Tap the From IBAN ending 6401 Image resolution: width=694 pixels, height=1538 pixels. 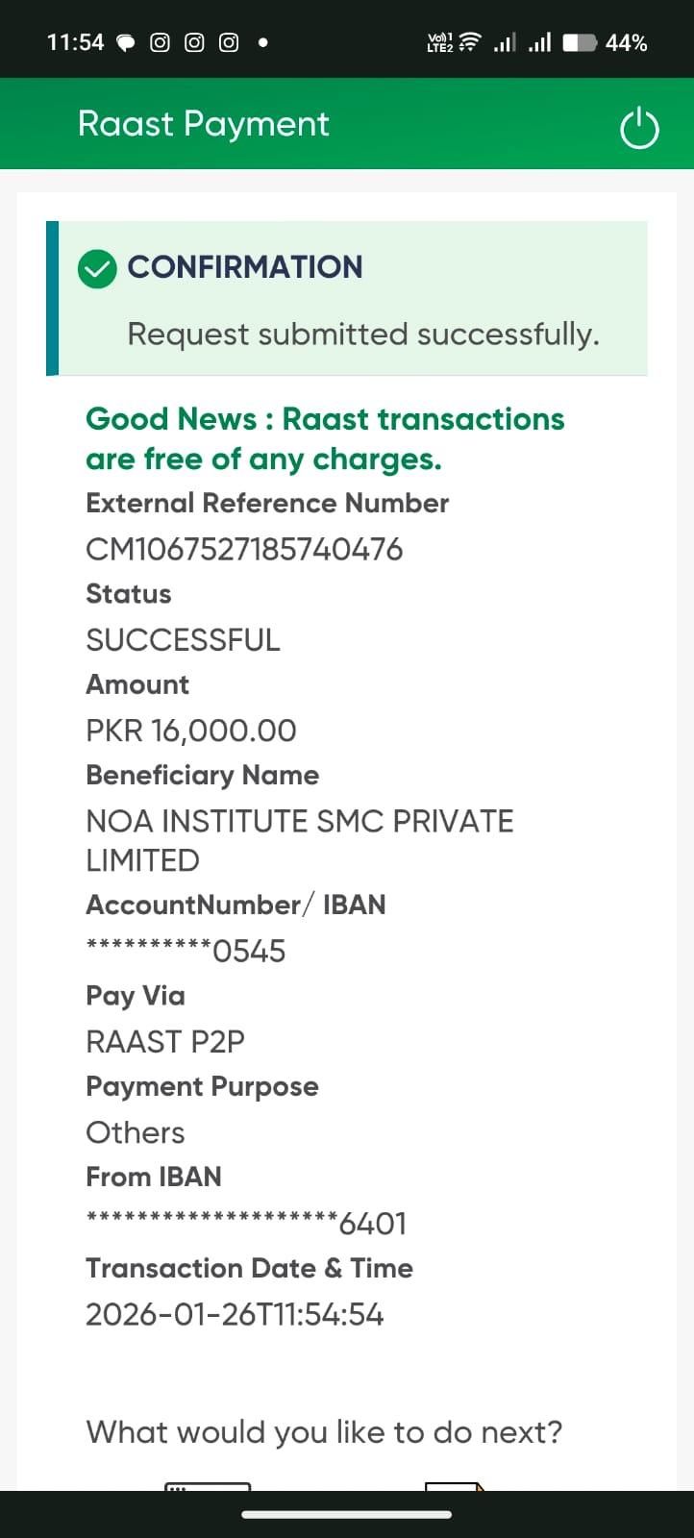point(246,1223)
